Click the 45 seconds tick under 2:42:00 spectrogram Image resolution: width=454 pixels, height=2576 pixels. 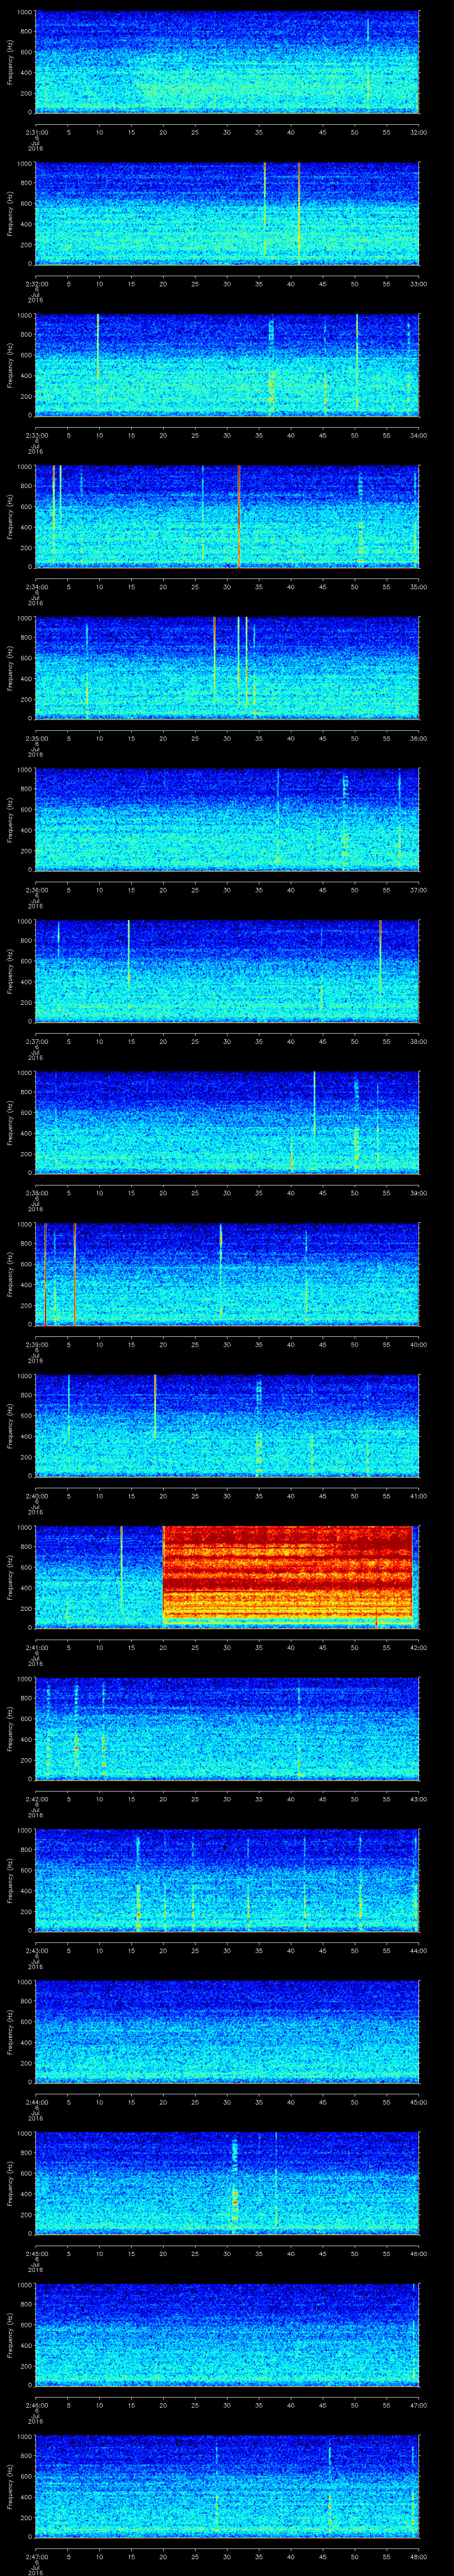click(x=322, y=1799)
